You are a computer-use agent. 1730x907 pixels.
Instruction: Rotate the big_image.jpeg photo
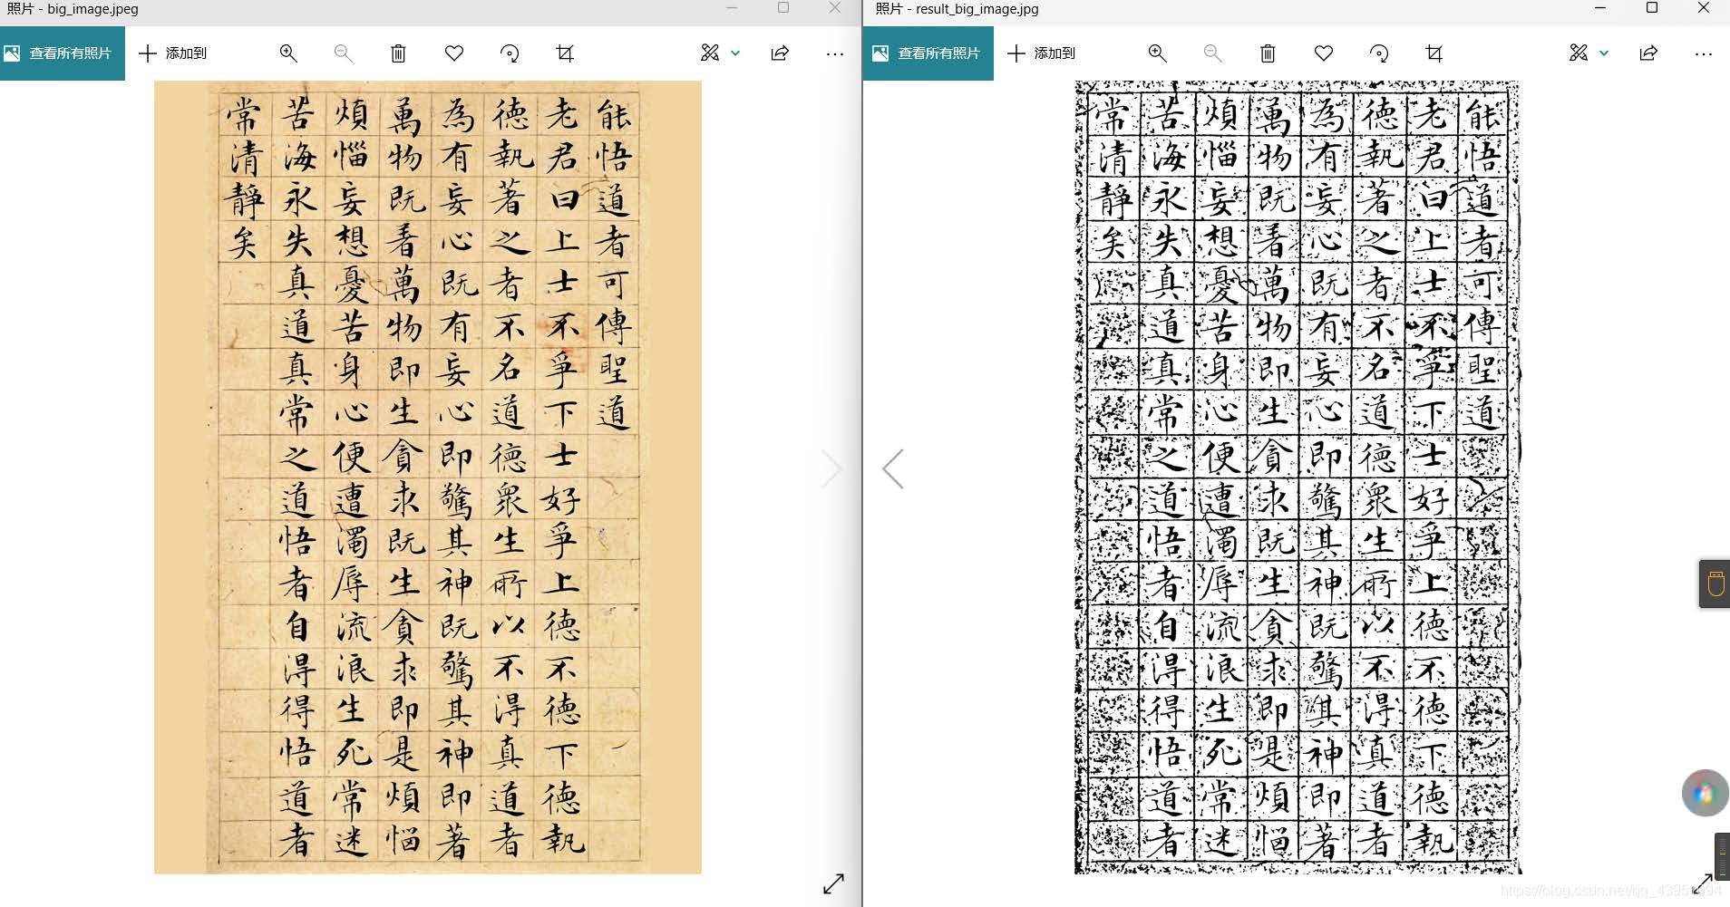coord(510,53)
